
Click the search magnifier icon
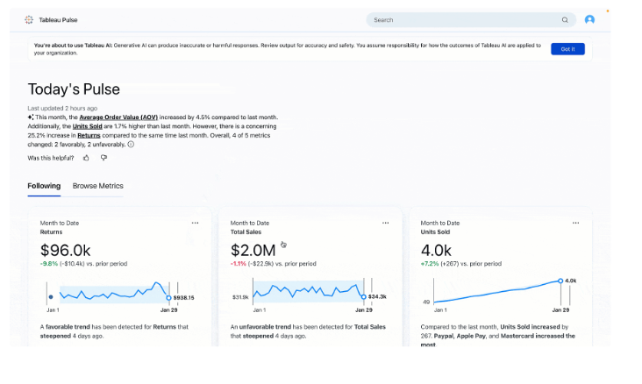point(565,19)
